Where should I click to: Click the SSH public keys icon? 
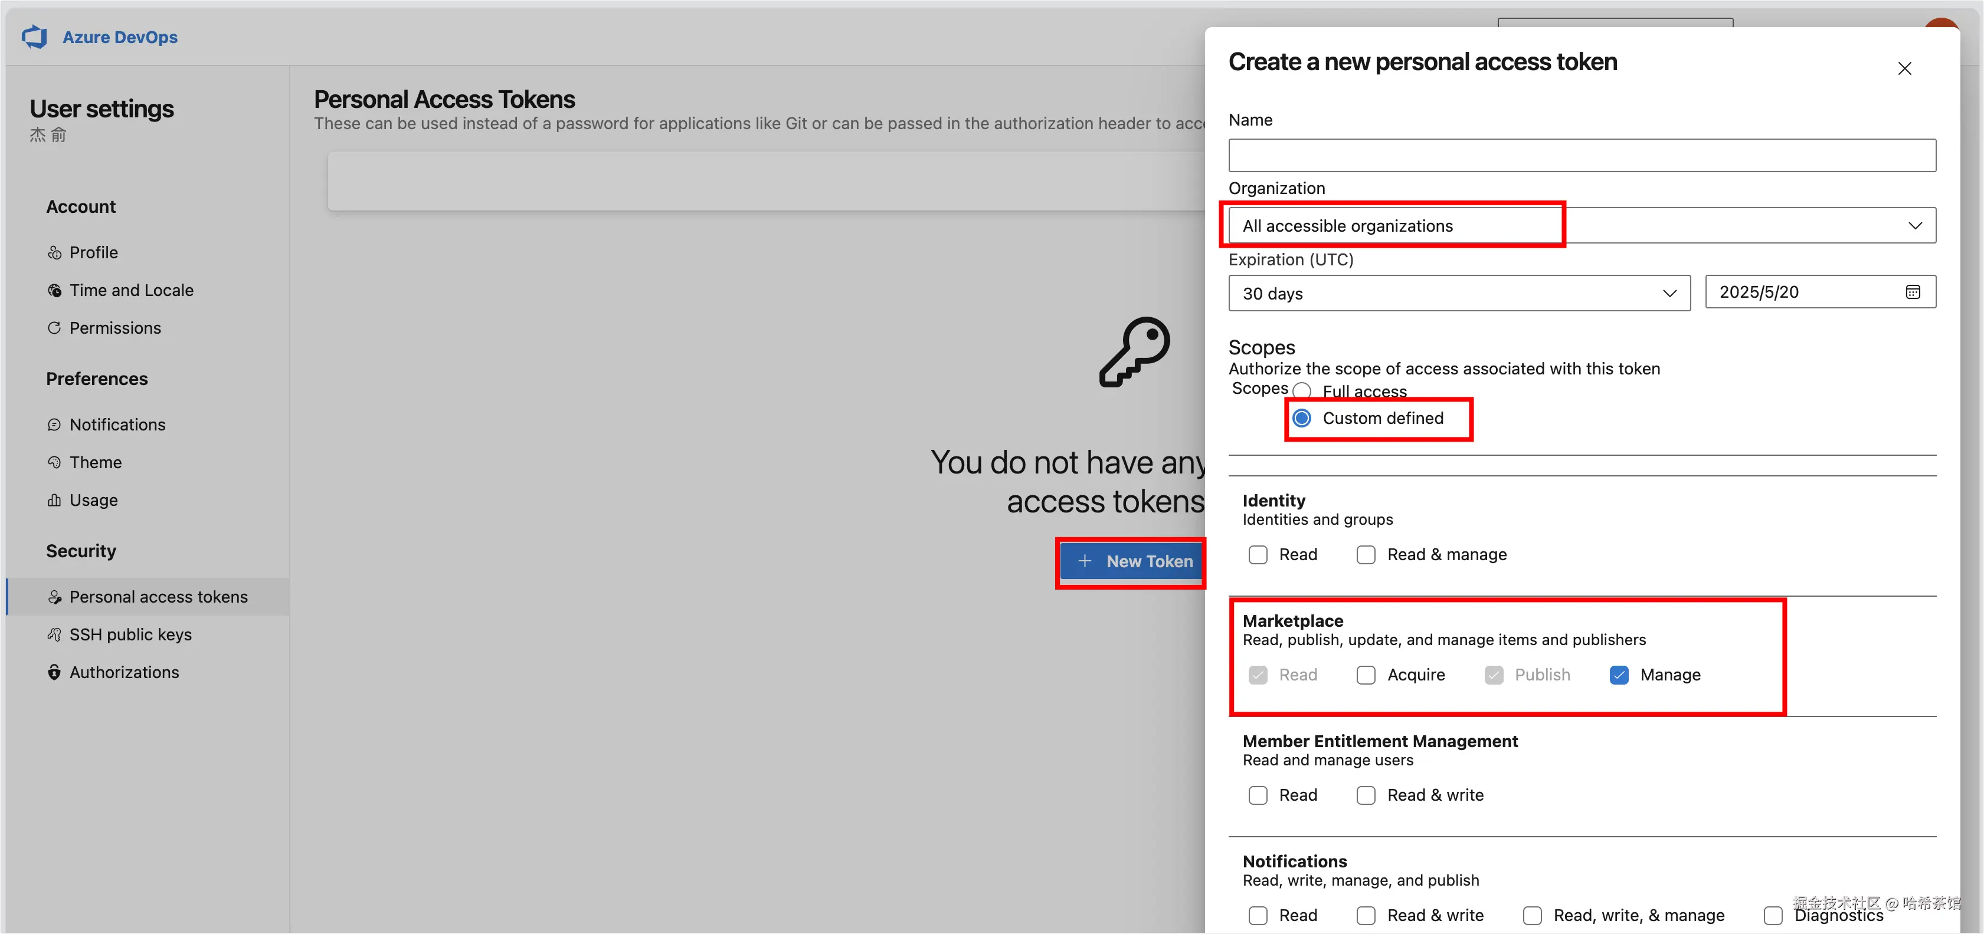click(54, 634)
